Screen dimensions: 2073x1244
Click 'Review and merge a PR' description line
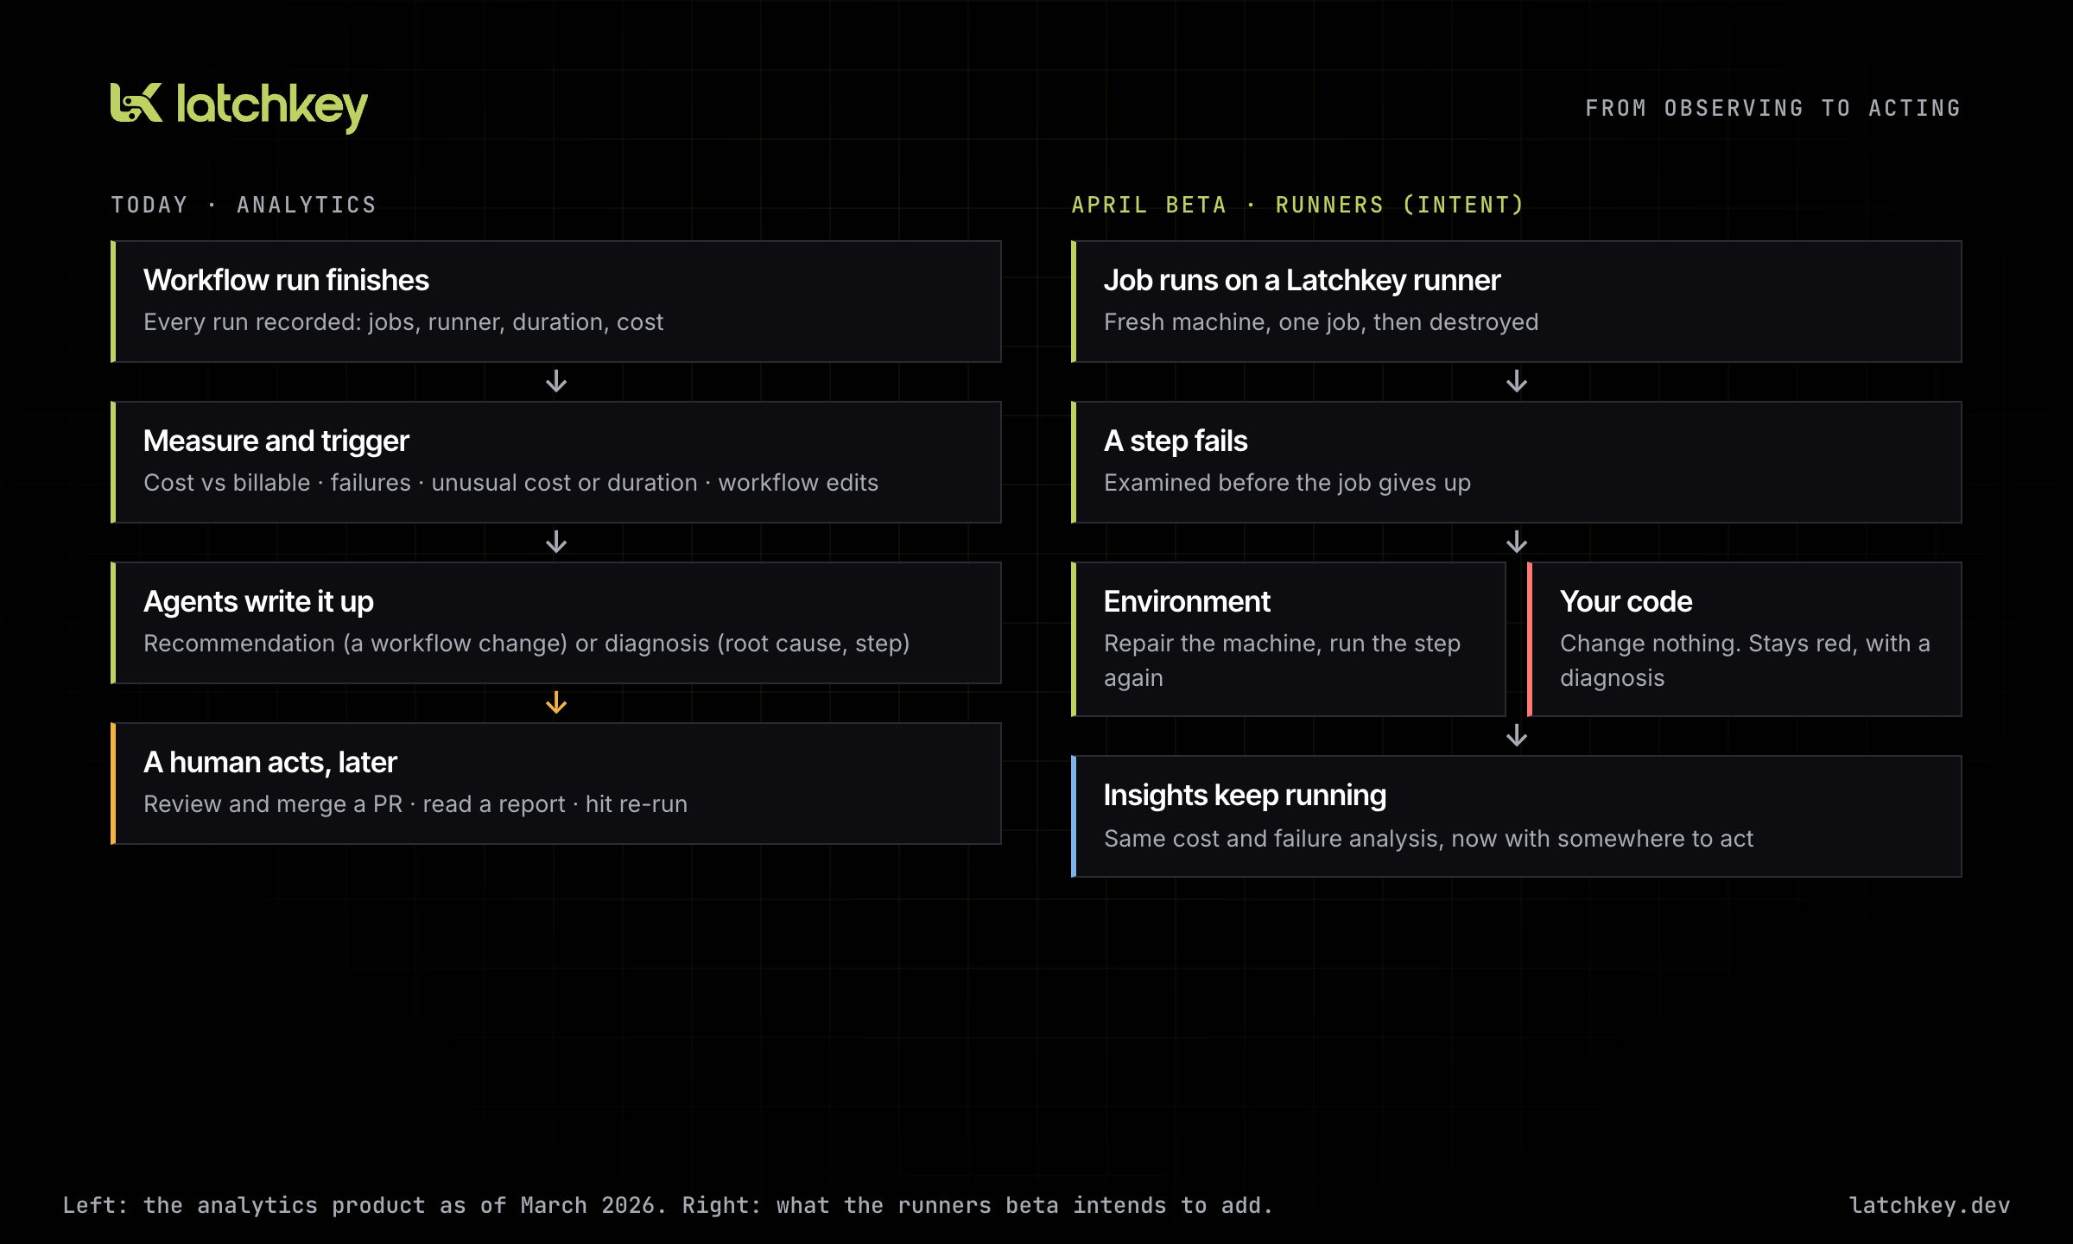point(415,804)
